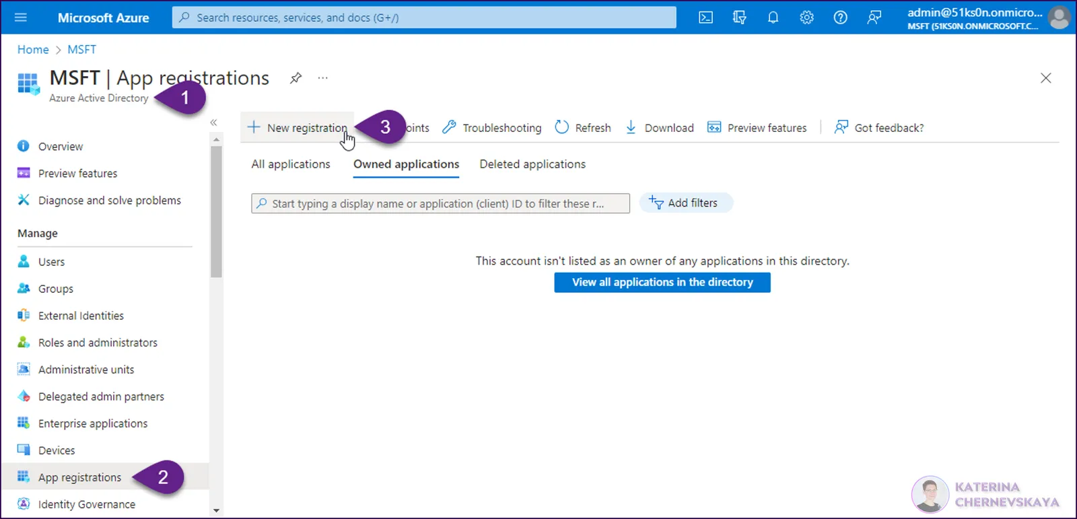Screen dimensions: 1077x519
Task: Click Add filters button
Action: [685, 203]
